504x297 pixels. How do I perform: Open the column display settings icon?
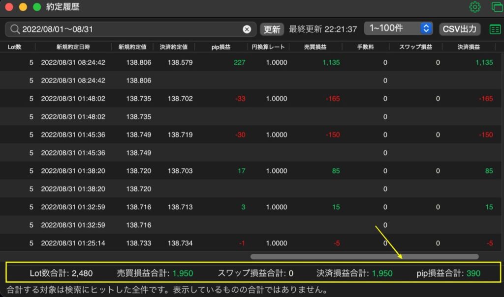495,29
